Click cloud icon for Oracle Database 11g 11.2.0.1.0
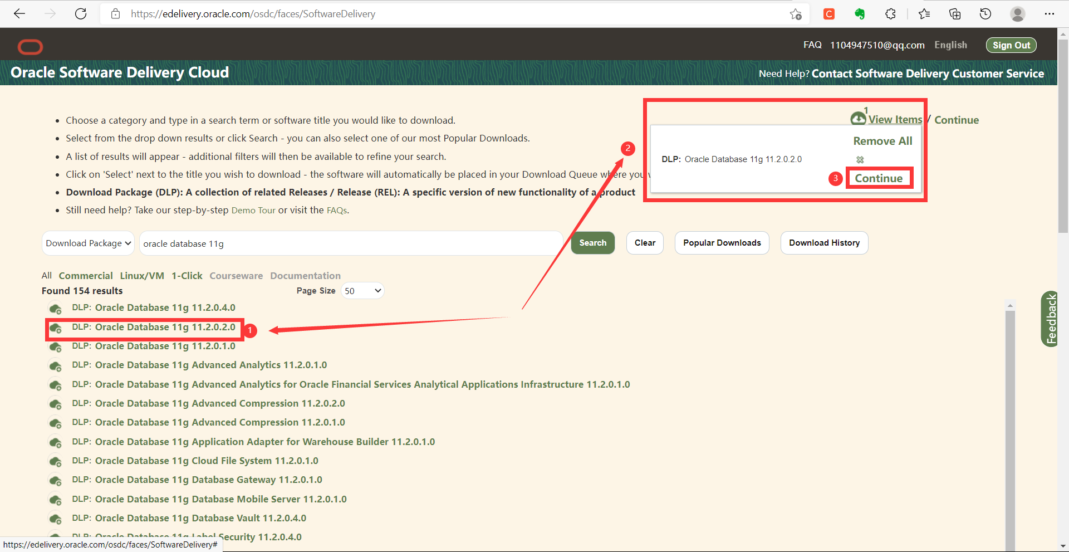Viewport: 1069px width, 552px height. pos(55,347)
